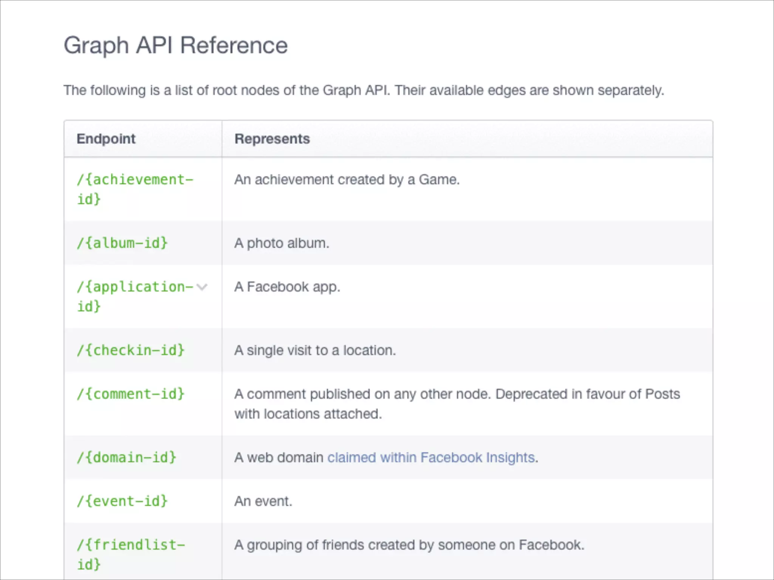Click the Endpoint column header

coord(106,139)
